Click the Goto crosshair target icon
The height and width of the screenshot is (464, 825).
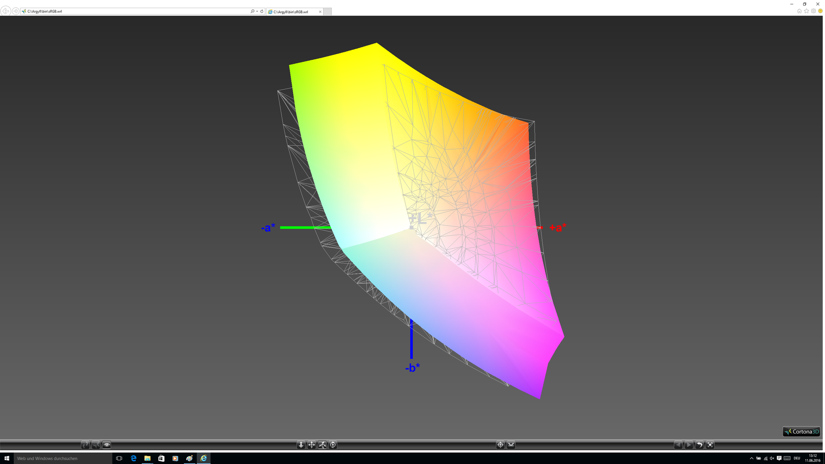tap(500, 445)
